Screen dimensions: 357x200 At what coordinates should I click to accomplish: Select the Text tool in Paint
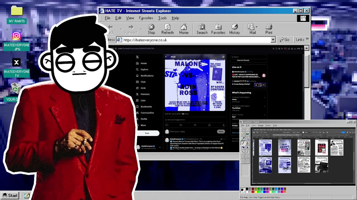point(247,147)
